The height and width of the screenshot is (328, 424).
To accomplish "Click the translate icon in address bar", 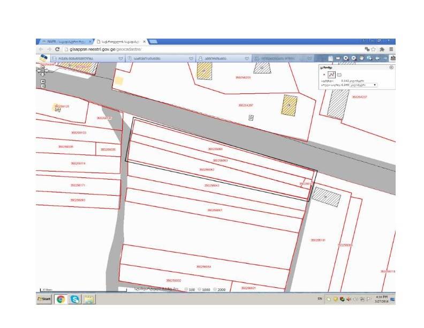I will click(367, 49).
